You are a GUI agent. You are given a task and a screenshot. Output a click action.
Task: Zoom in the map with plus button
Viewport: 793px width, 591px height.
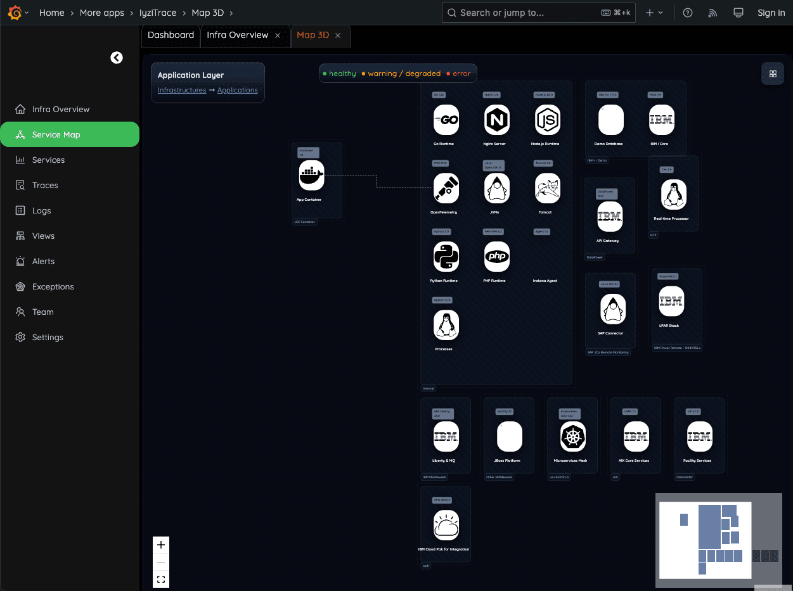click(x=161, y=545)
